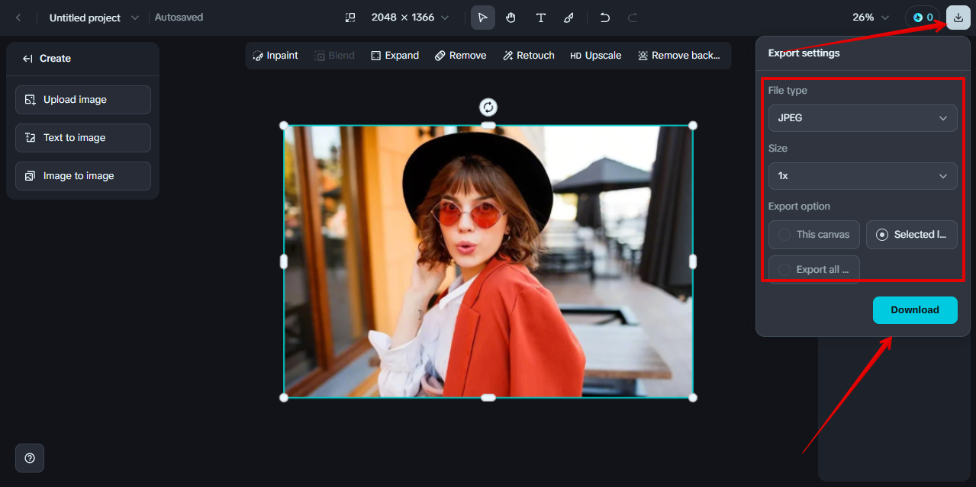Choose the Expand tool

point(395,56)
